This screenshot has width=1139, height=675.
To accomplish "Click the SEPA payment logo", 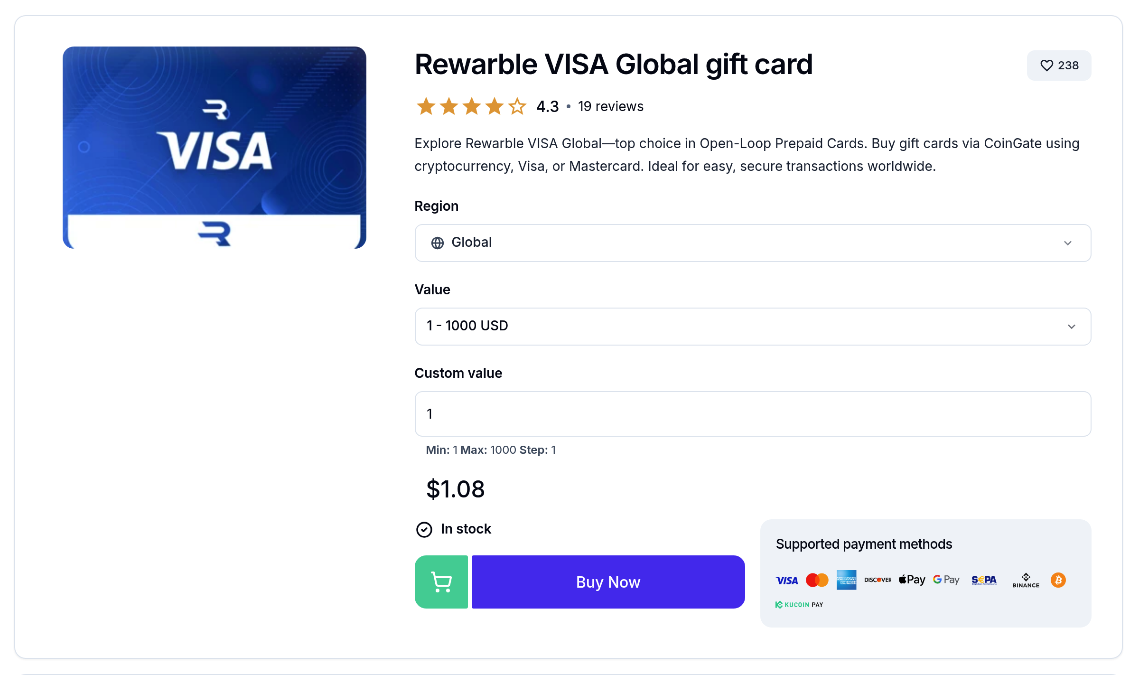I will coord(984,580).
